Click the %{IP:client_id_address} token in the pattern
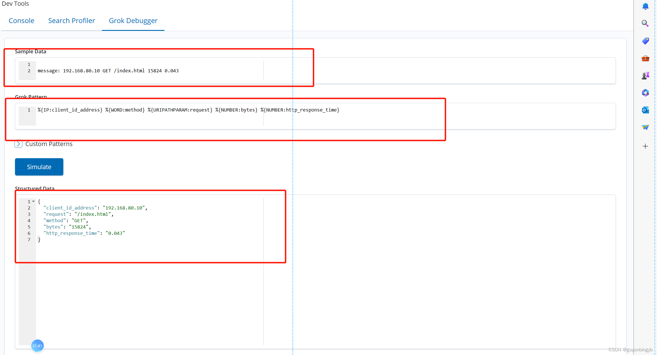This screenshot has height=355, width=657. tap(70, 110)
